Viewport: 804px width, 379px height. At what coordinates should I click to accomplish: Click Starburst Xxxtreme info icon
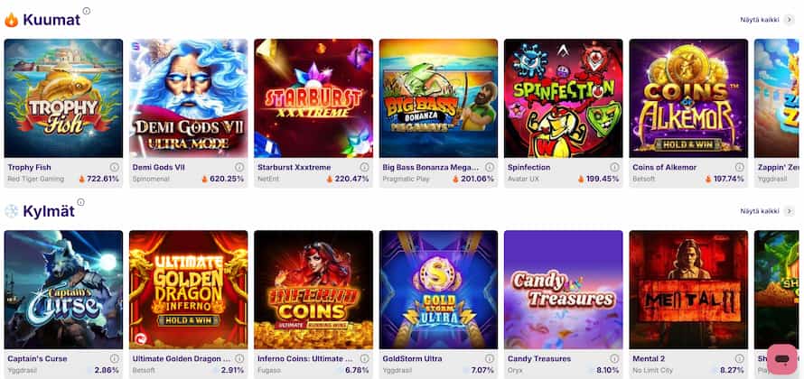coord(364,167)
